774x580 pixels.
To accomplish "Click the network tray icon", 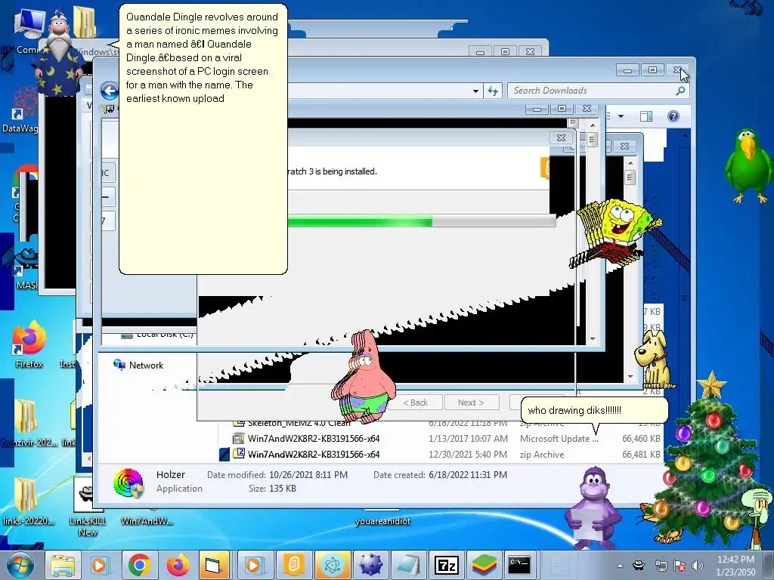I will click(661, 566).
